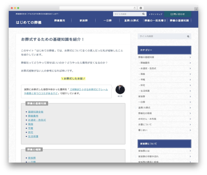Open the 【体験談】小さなお葬式 article link
The image size is (207, 175).
66,91
